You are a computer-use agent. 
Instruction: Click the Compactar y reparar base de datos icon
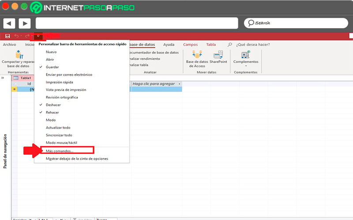(x=18, y=55)
